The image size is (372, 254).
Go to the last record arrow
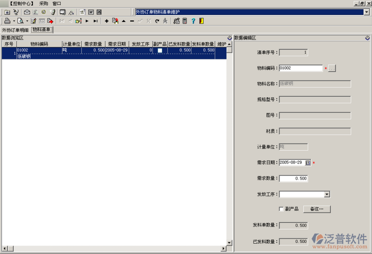[95, 21]
